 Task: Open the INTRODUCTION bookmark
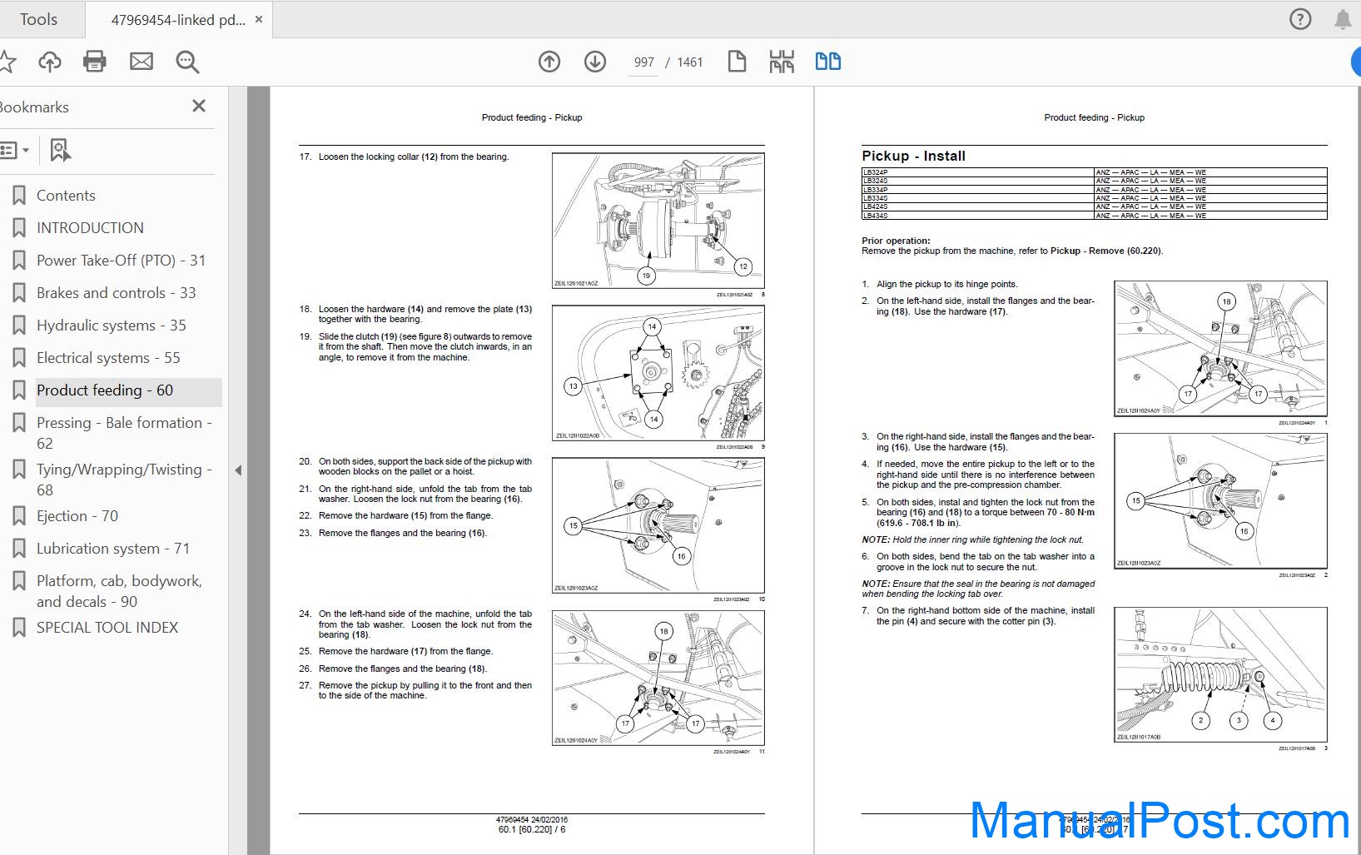tap(90, 228)
